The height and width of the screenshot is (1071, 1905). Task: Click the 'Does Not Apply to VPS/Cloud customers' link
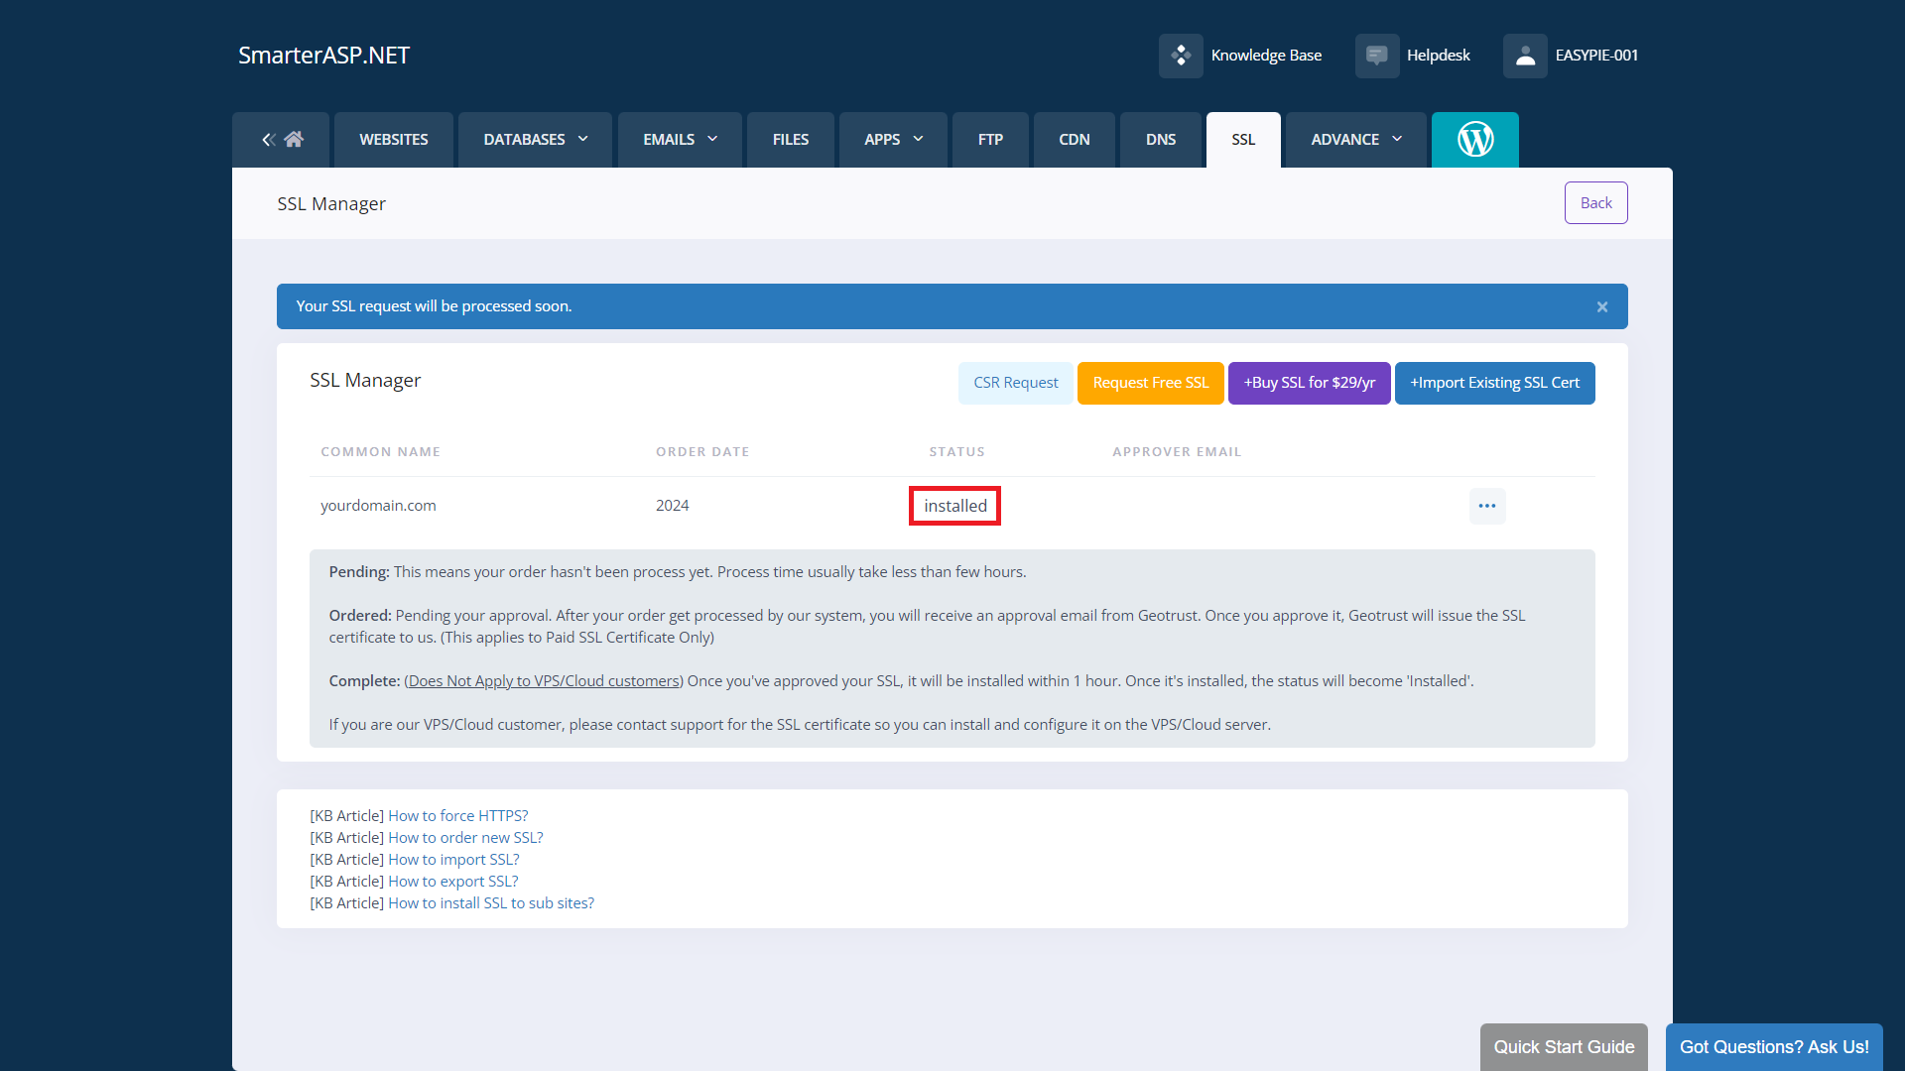543,680
